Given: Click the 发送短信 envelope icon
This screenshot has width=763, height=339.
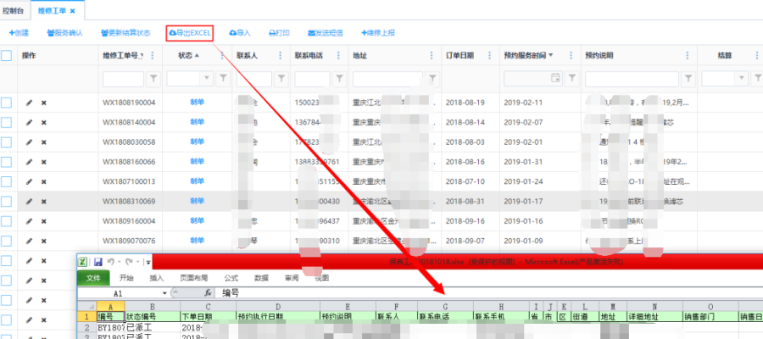Looking at the screenshot, I should pyautogui.click(x=313, y=33).
